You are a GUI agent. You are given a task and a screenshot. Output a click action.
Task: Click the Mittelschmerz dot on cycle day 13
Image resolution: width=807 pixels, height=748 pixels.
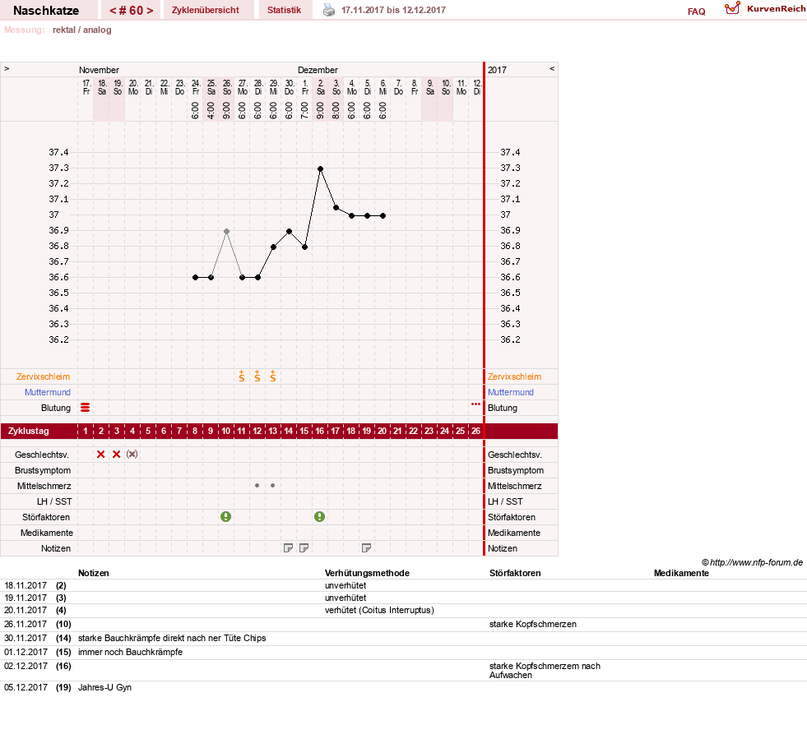coord(273,485)
